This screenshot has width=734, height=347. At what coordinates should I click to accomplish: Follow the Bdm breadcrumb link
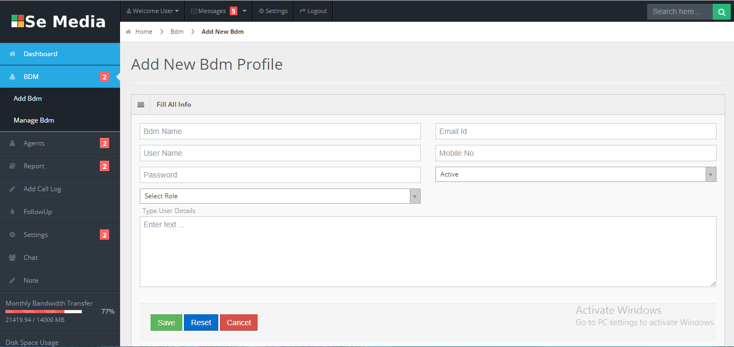177,32
